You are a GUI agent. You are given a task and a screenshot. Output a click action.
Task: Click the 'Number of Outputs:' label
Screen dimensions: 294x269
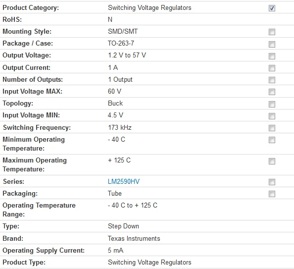point(33,80)
